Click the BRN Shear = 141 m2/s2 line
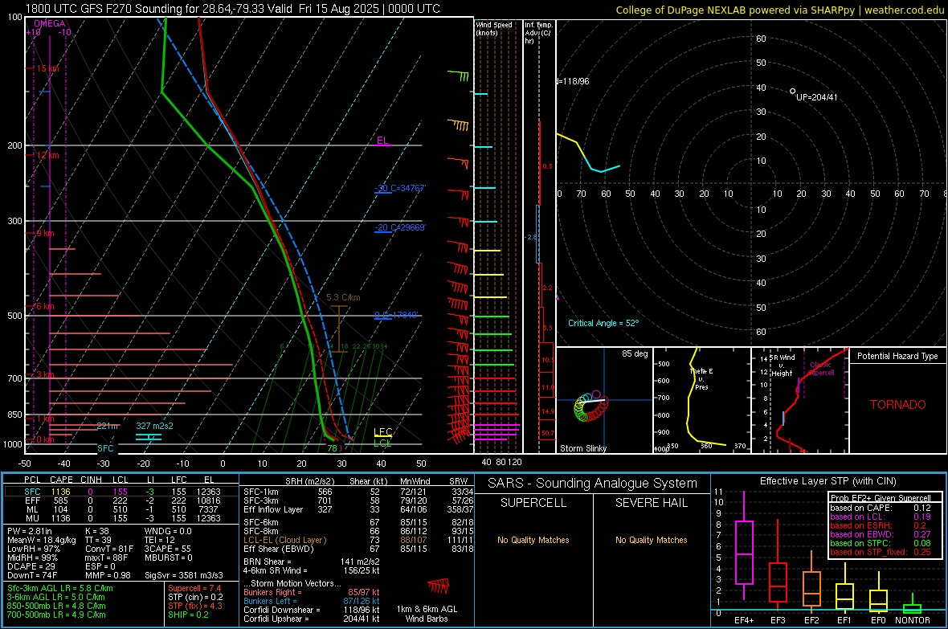 click(x=312, y=562)
